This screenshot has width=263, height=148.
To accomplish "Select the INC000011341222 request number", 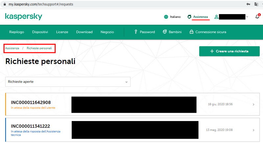I will [30, 126].
